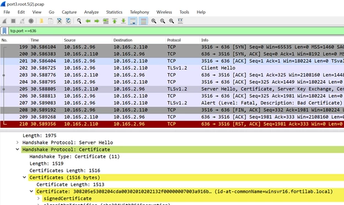This screenshot has width=344, height=205.
Task: Sort packets by the Protocol column
Action: [x=182, y=40]
